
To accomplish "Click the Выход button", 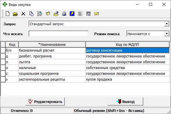I will [125, 102].
